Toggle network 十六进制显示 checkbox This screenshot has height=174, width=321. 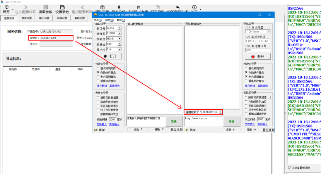[x=246, y=76]
